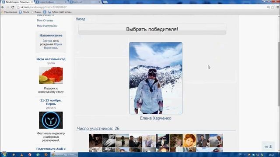Click Число участников: 26 heading
Image resolution: width=280 pixels, height=157 pixels.
[98, 128]
